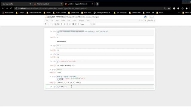
Task: Click the kernel idle circle indicator
Action: pos(154,21)
